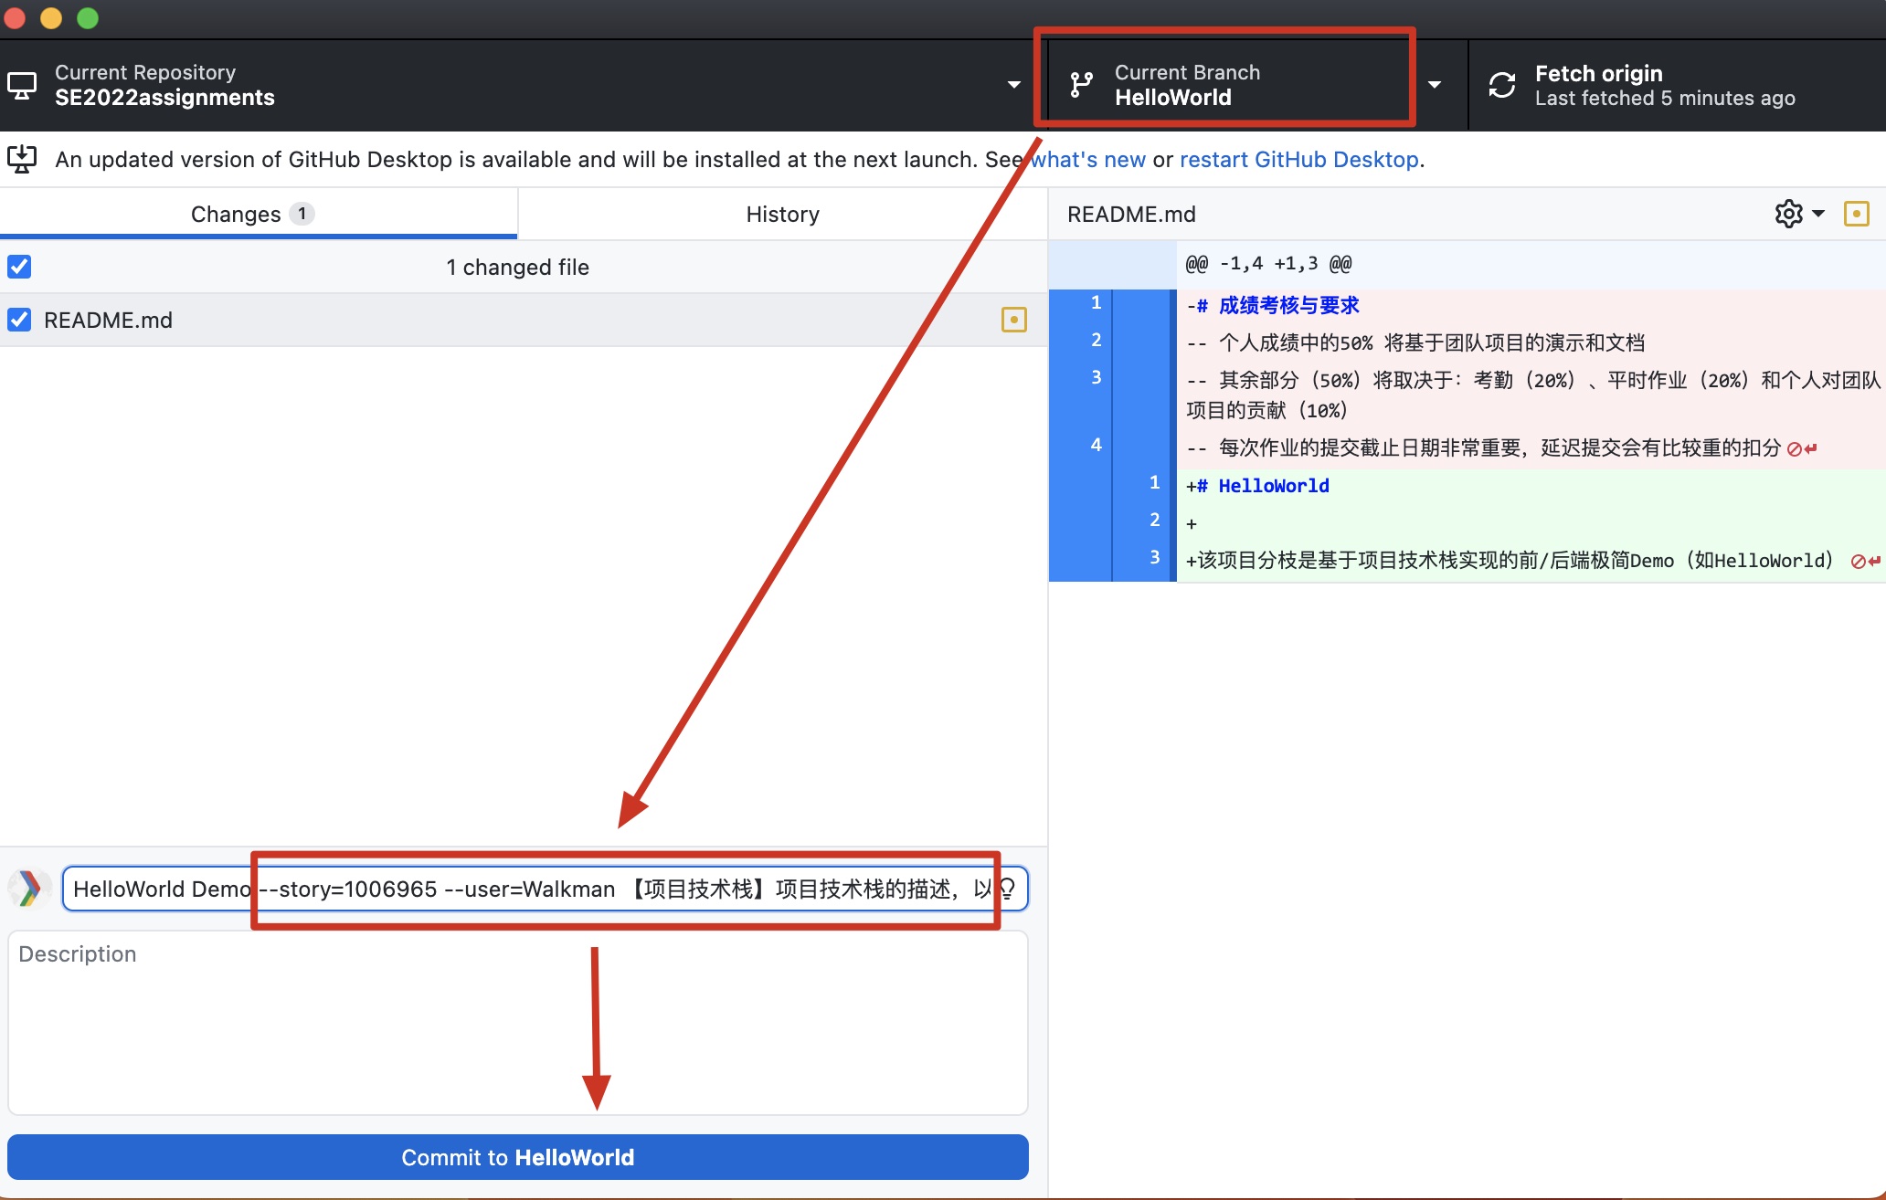Expand the dropdown arrow next to diff settings gear
The image size is (1886, 1200).
(x=1818, y=214)
